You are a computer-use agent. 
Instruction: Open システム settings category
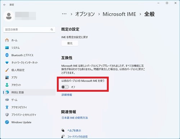tap(29, 48)
